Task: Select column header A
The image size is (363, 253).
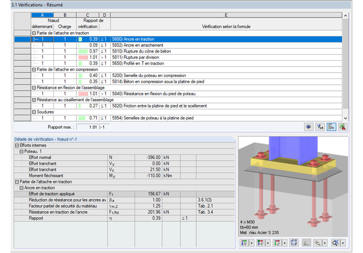Action: [43, 15]
